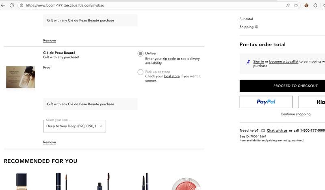The width and height of the screenshot is (325, 190).
Task: Pay with the PayPal button
Action: [266, 102]
